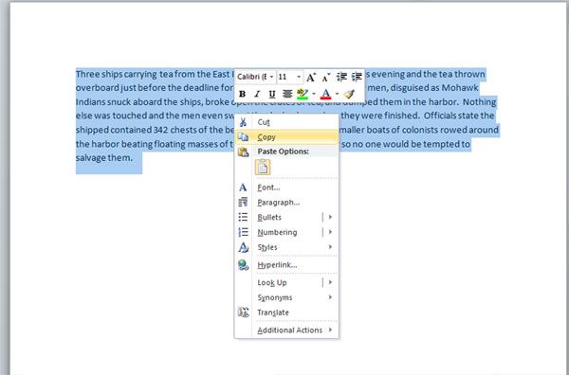Click the Styles A icon
The image size is (569, 375).
pyautogui.click(x=243, y=247)
